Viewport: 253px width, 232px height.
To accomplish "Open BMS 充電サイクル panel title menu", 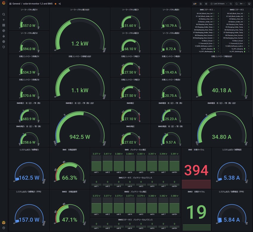I will click(x=196, y=150).
